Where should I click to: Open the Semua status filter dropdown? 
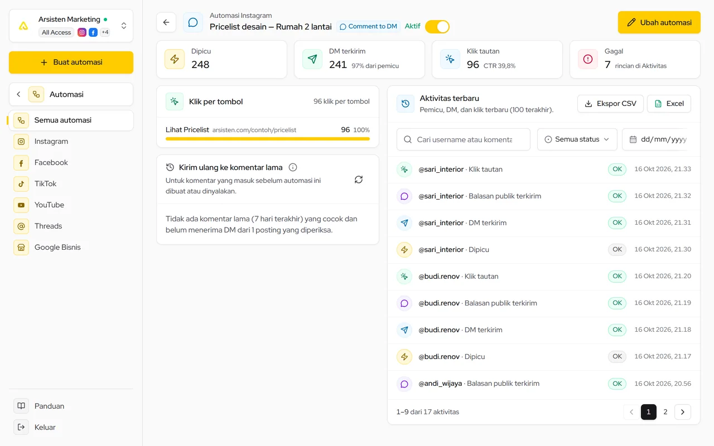(x=577, y=139)
